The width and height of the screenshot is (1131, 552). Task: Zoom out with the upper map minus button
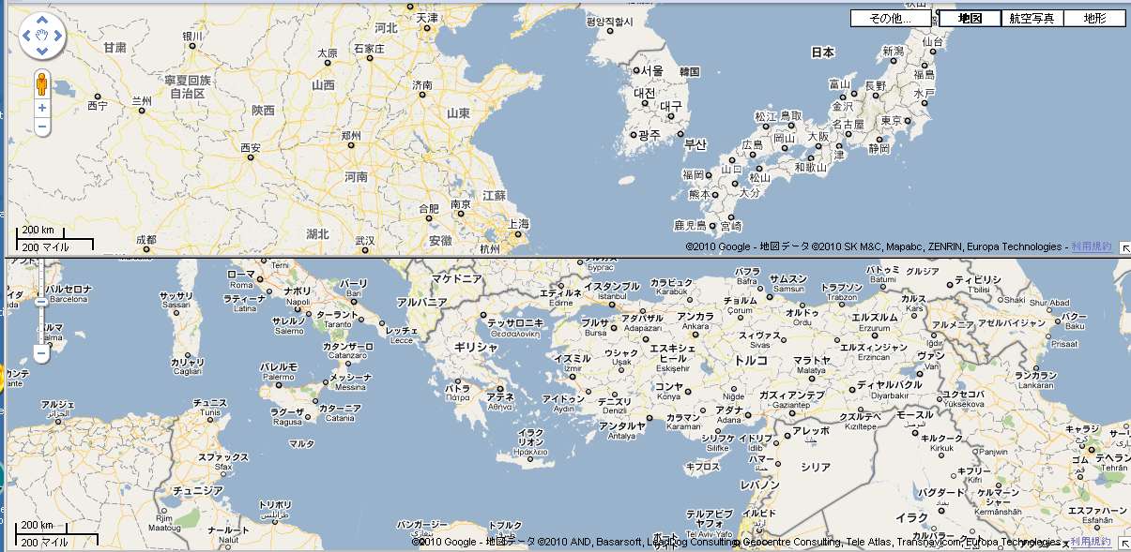tap(42, 126)
